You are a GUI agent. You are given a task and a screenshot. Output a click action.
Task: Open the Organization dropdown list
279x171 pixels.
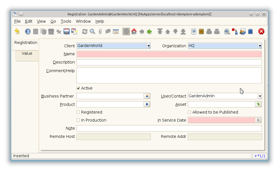point(260,46)
